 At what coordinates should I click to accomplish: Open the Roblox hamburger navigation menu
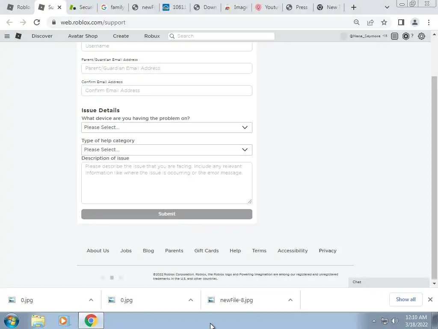click(x=7, y=36)
